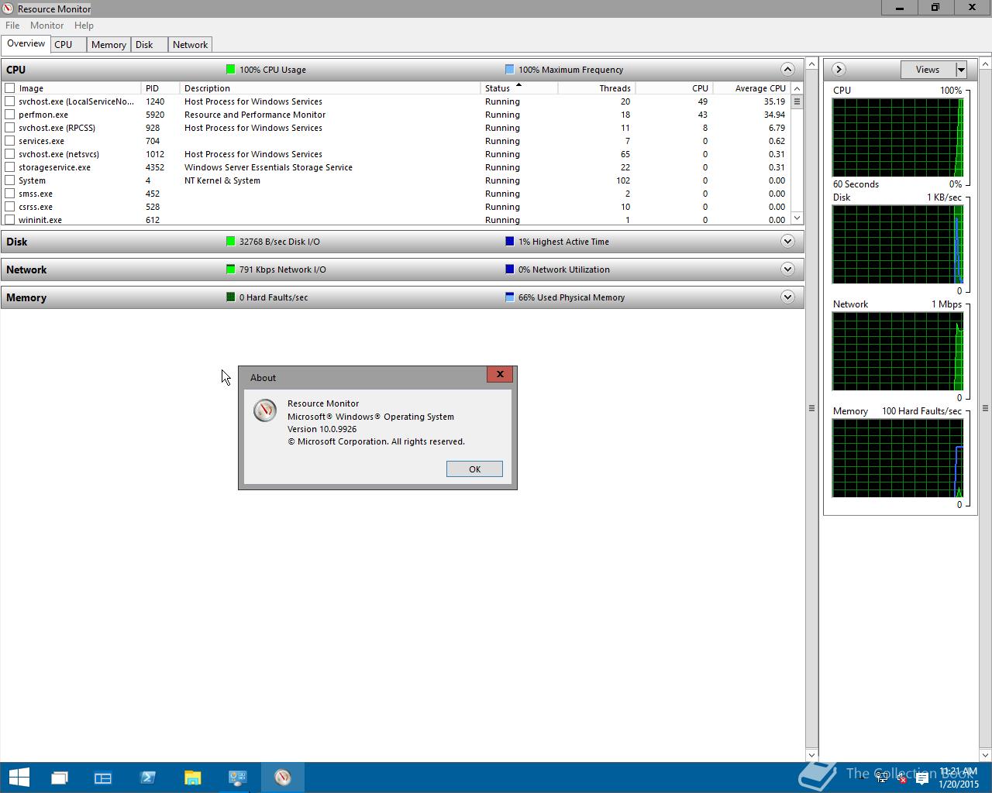992x793 pixels.
Task: Sort by the Description column header
Action: coord(330,88)
